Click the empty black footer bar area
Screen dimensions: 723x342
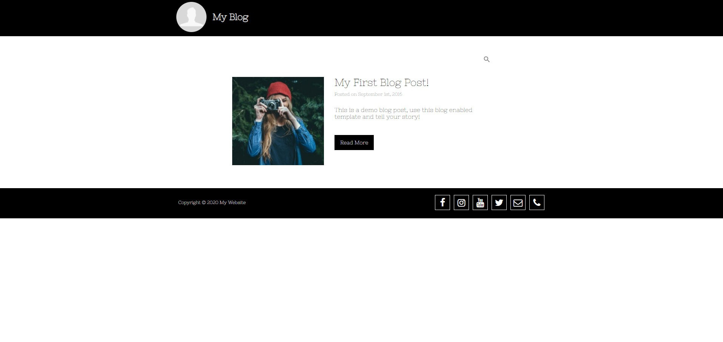[340, 203]
